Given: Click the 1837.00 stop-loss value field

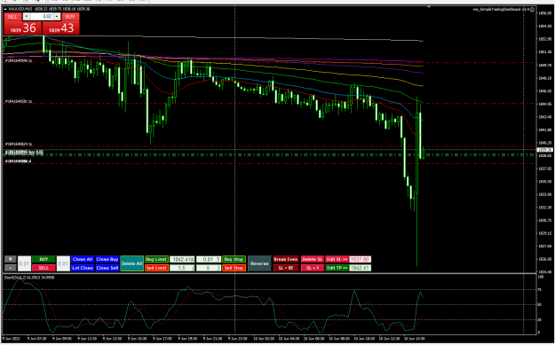Looking at the screenshot, I should tap(360, 259).
